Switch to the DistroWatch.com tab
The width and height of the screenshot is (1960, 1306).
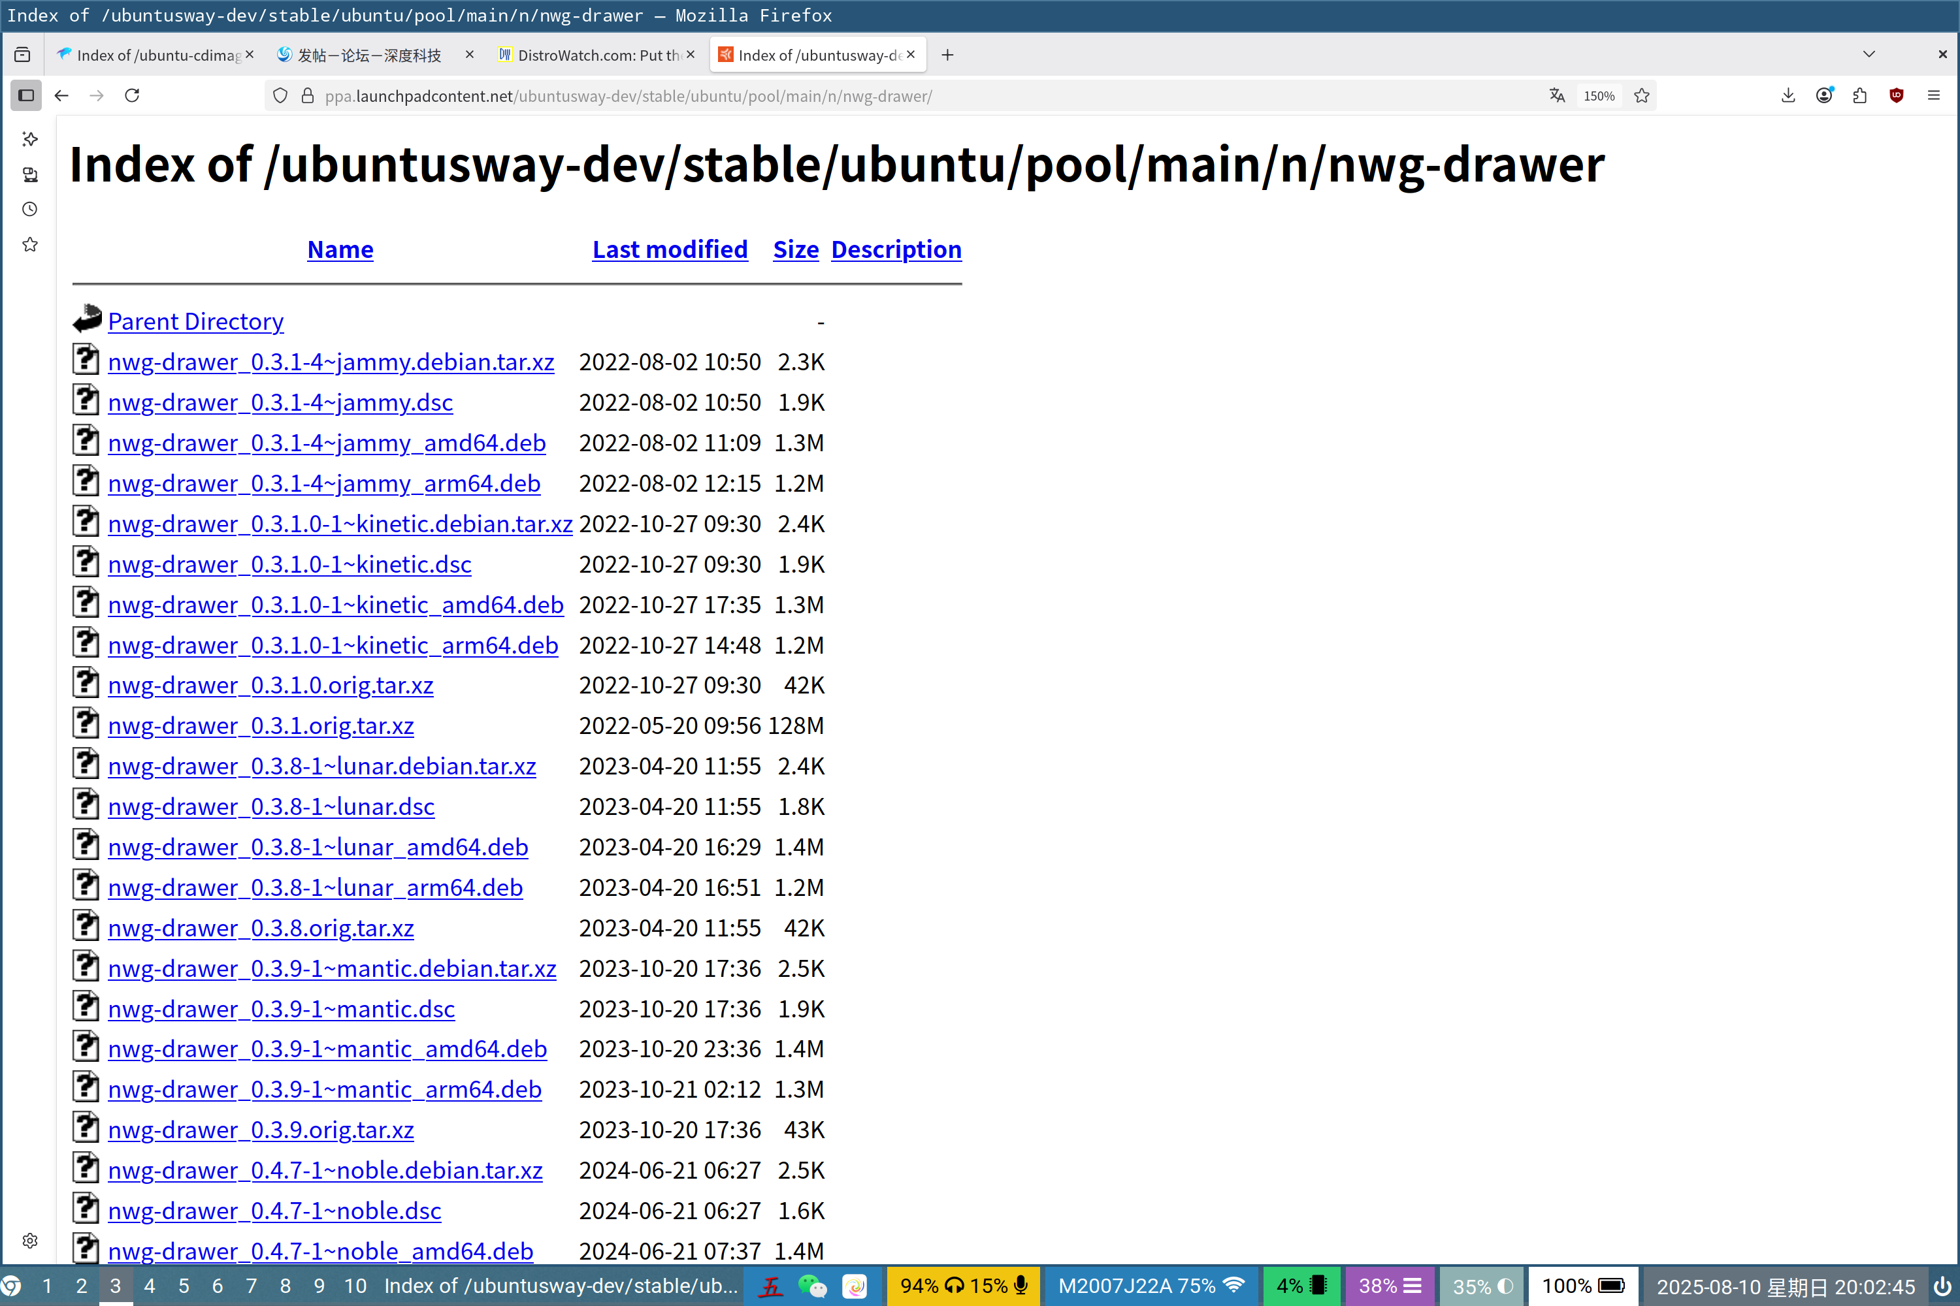pos(598,55)
